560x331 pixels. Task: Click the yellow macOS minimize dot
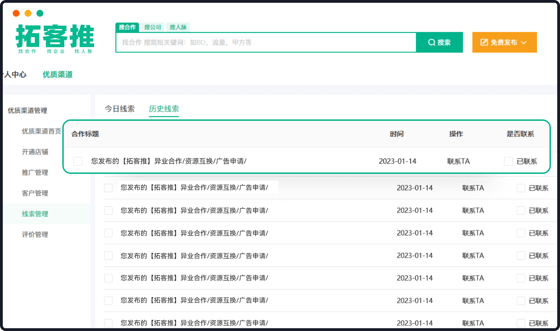click(28, 13)
